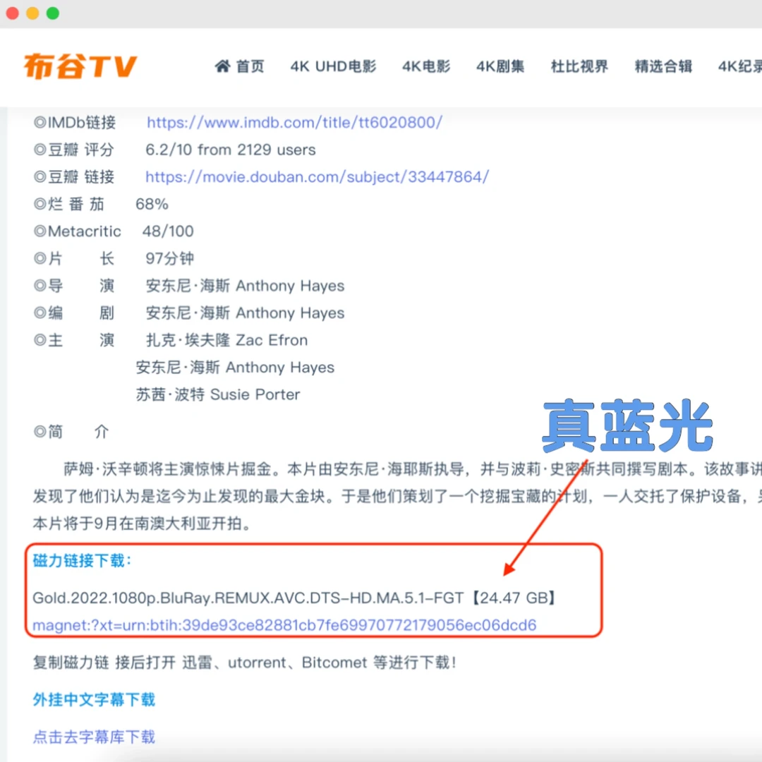Click the 磁力链接下载 heading
The width and height of the screenshot is (762, 762).
[x=78, y=562]
